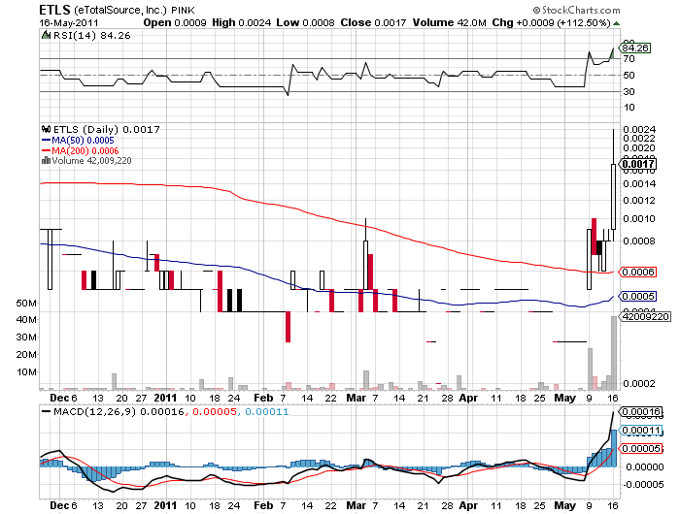Viewport: 680px width, 514px height.
Task: Select the red MA(200) legend line swatch
Action: click(46, 150)
